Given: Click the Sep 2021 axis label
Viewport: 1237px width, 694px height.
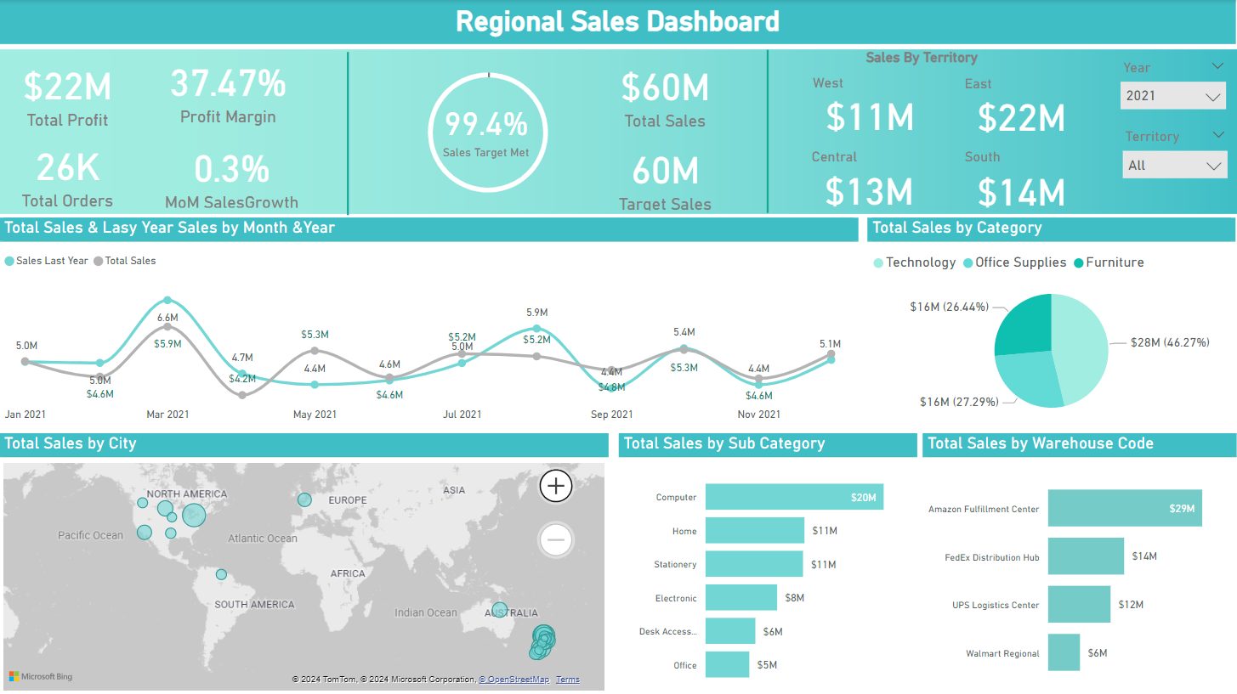Looking at the screenshot, I should (x=611, y=415).
